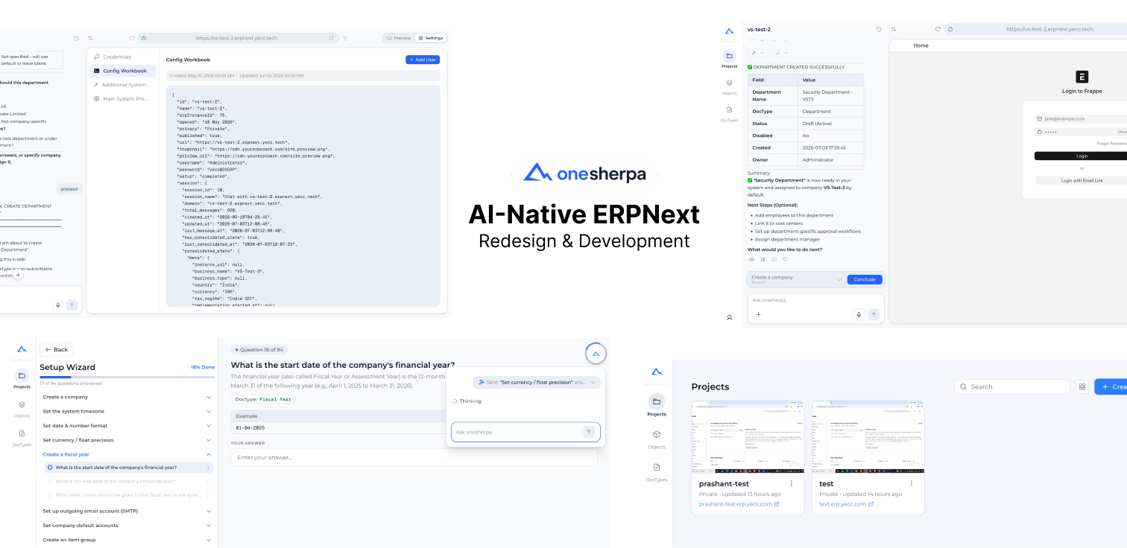The image size is (1127, 548).
Task: Click send arrow in onesherpa popup
Action: pos(589,432)
